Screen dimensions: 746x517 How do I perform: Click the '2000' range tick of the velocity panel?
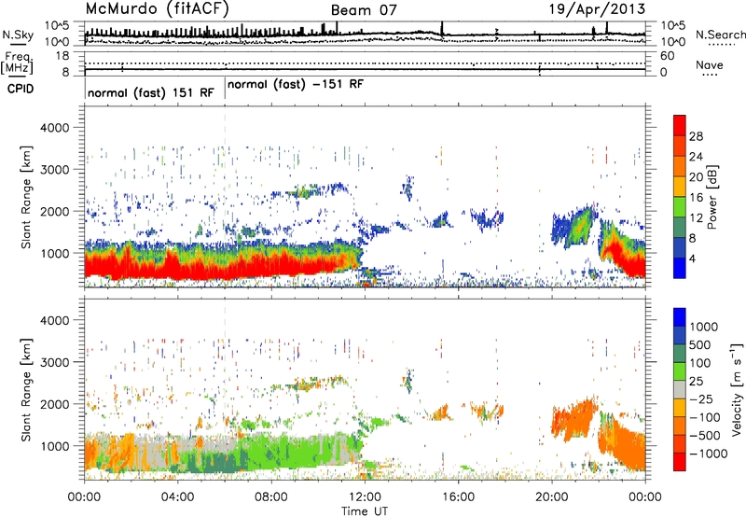[x=54, y=404]
